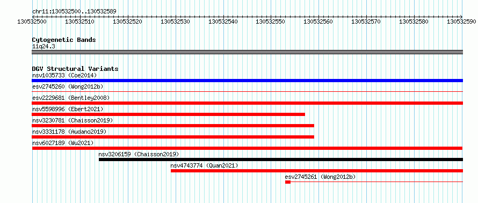The image size is (478, 203).
Task: Click the thin esv2745260 variant line
Action: click(247, 91)
